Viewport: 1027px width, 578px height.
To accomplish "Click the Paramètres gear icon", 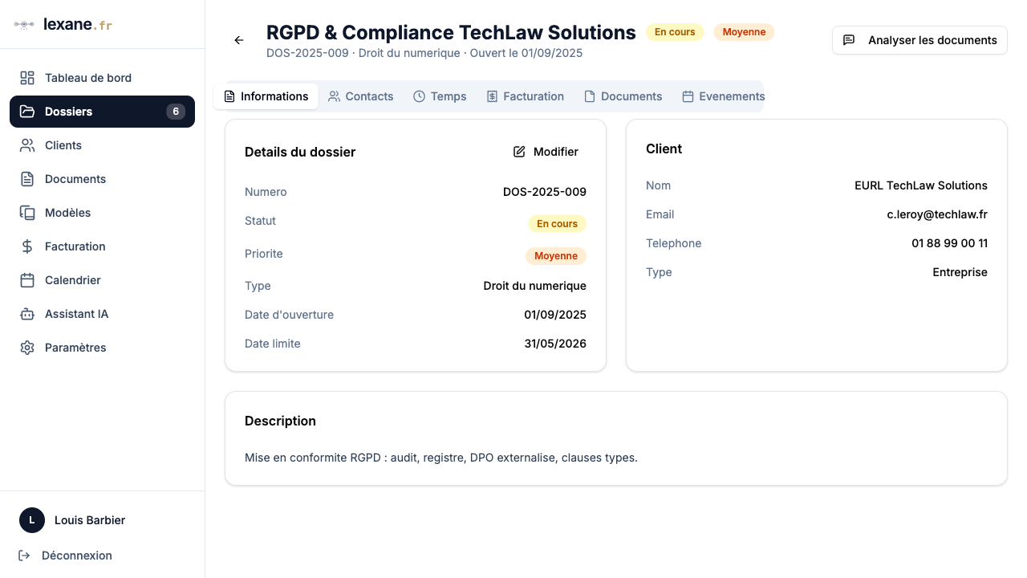I will [27, 348].
